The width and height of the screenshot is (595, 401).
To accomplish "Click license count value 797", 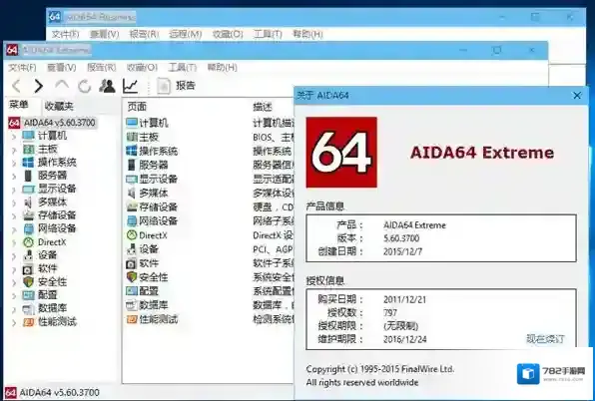I will tap(390, 312).
